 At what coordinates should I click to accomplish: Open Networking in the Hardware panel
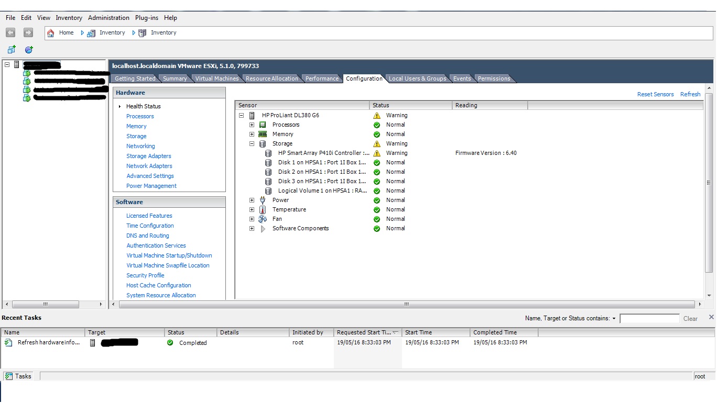(x=140, y=146)
